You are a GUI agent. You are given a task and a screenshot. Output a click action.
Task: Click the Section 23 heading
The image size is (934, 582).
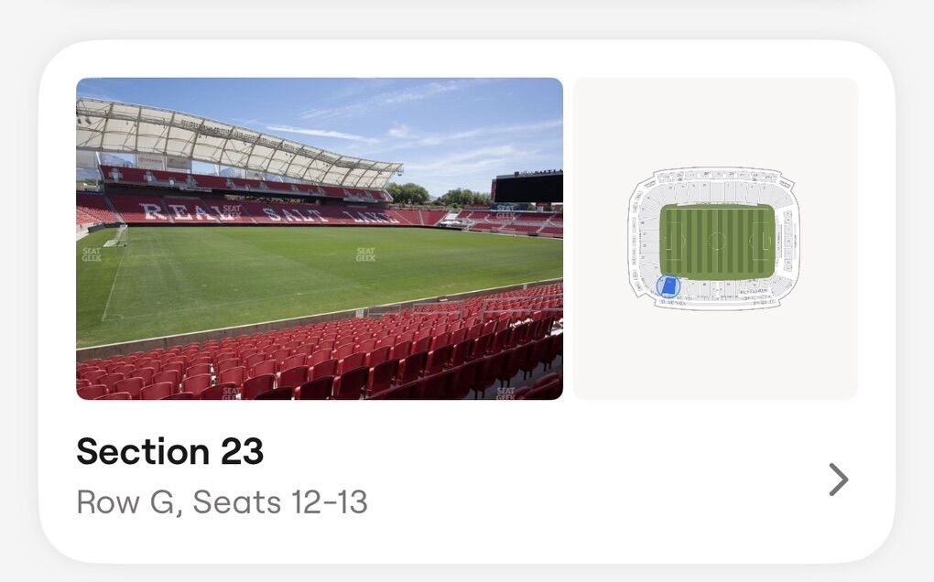point(169,451)
